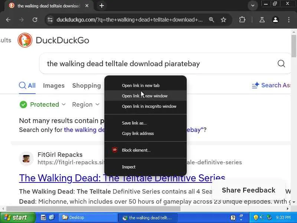
Task: Expand the Protected safe search dropdown
Action: coord(43,104)
